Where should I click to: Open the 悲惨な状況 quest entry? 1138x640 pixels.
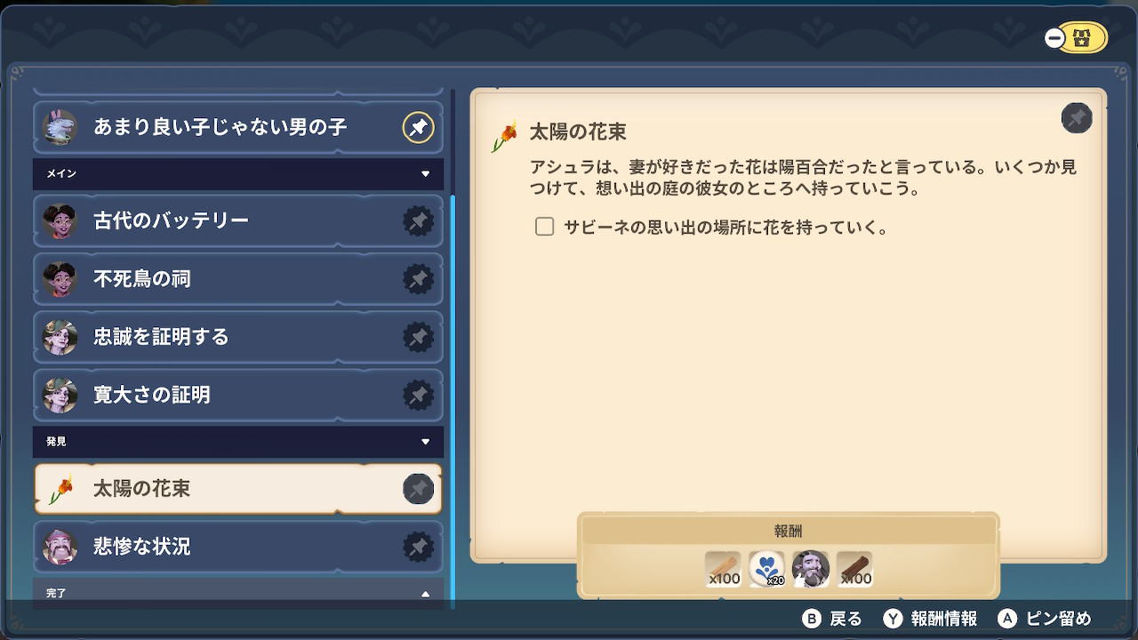click(x=238, y=547)
